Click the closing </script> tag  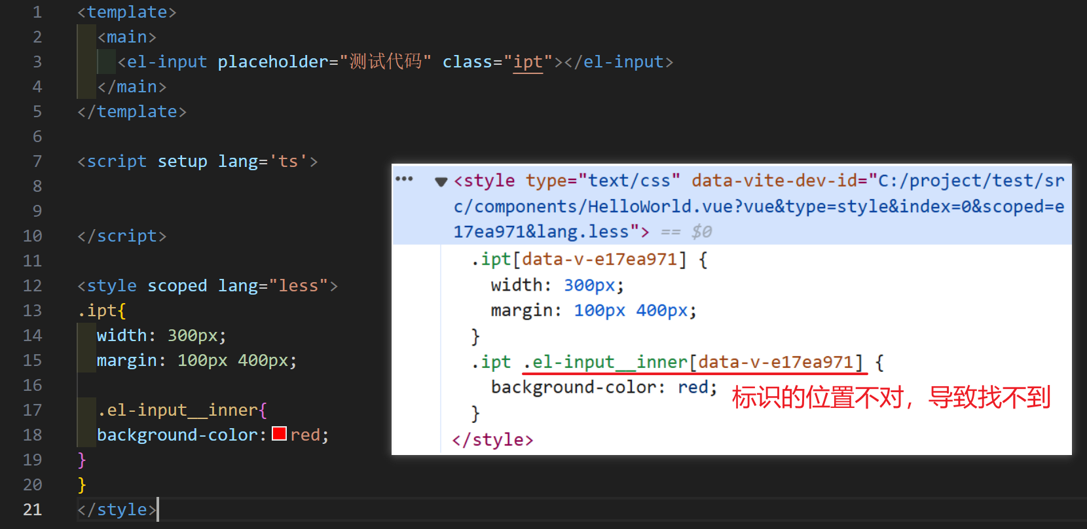coord(122,236)
